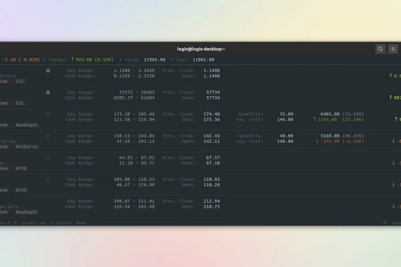401x267 pixels.
Task: Select the position value 6405.00 (53.53%)
Action: pyautogui.click(x=342, y=114)
